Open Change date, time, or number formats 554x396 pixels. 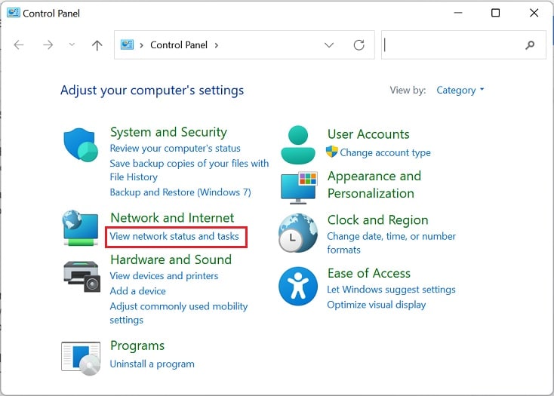[391, 243]
